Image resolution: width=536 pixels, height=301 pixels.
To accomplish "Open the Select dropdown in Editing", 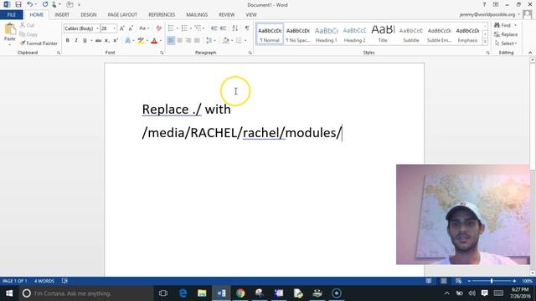I will [x=506, y=43].
